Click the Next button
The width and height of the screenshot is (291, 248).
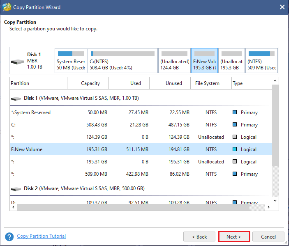coord(234,237)
